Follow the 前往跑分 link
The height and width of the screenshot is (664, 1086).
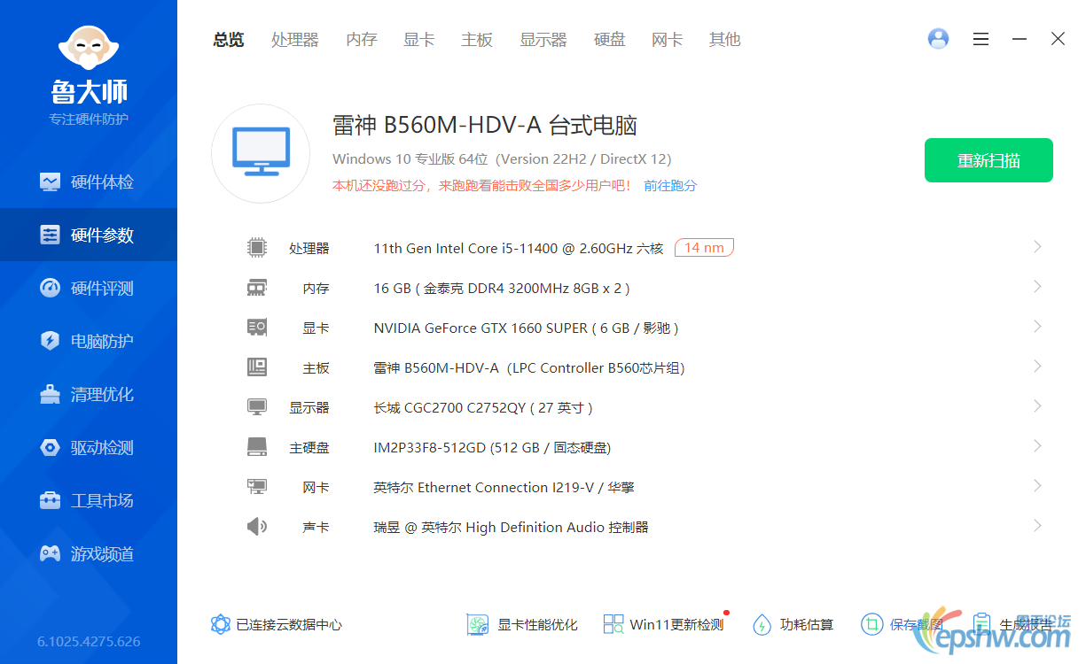pyautogui.click(x=670, y=186)
